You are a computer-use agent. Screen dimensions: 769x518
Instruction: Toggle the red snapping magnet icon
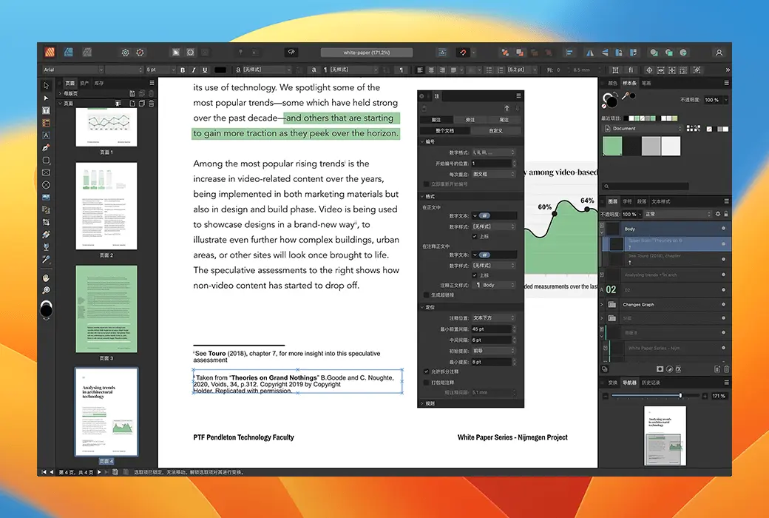462,53
